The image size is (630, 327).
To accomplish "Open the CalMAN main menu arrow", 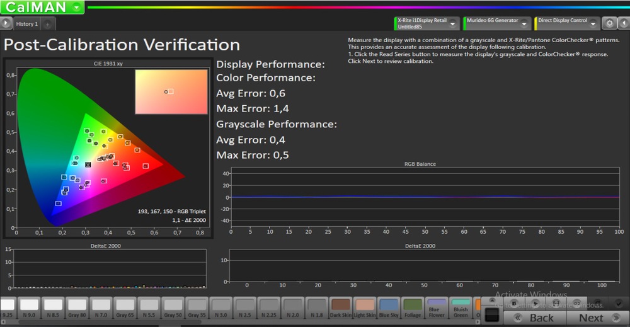I will tap(76, 8).
